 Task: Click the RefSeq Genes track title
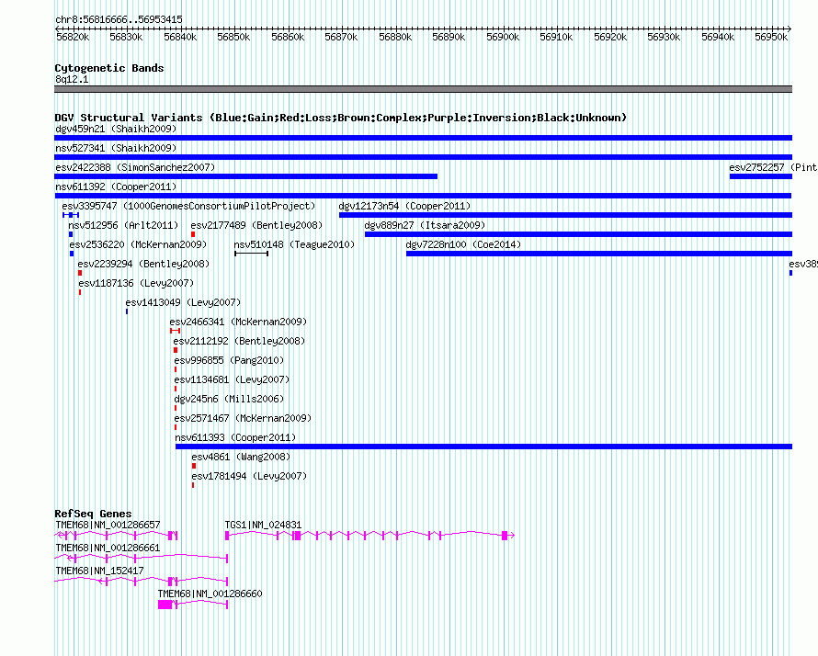[x=93, y=514]
